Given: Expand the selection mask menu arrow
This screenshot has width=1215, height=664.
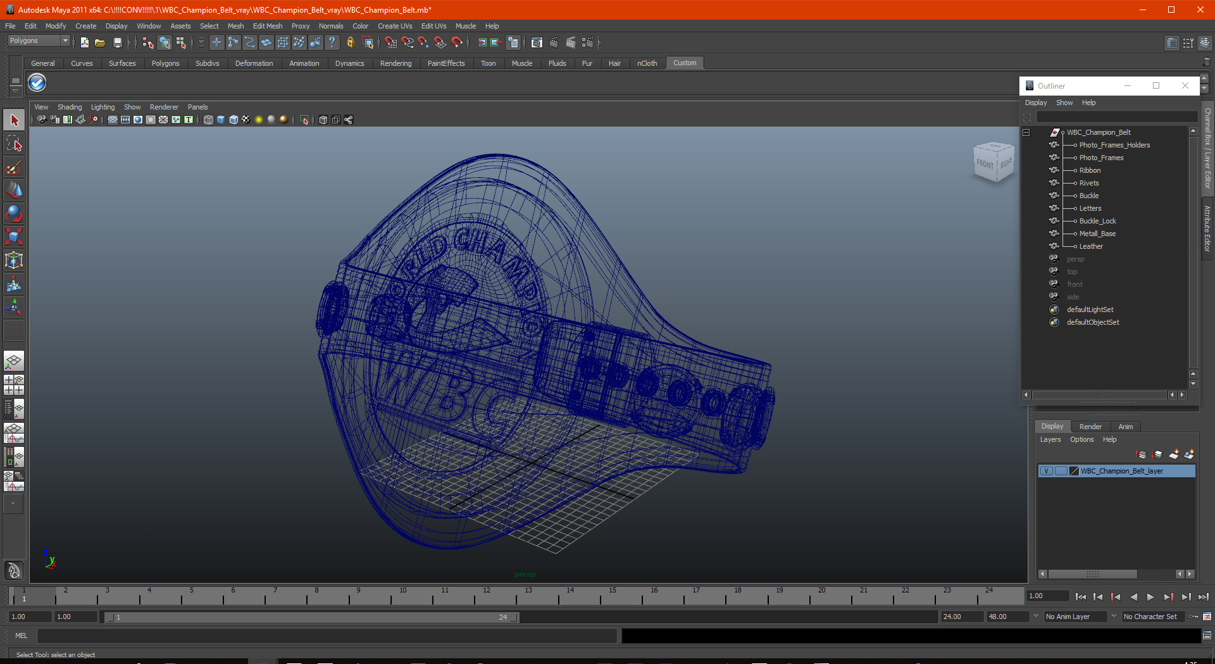Looking at the screenshot, I should point(201,42).
